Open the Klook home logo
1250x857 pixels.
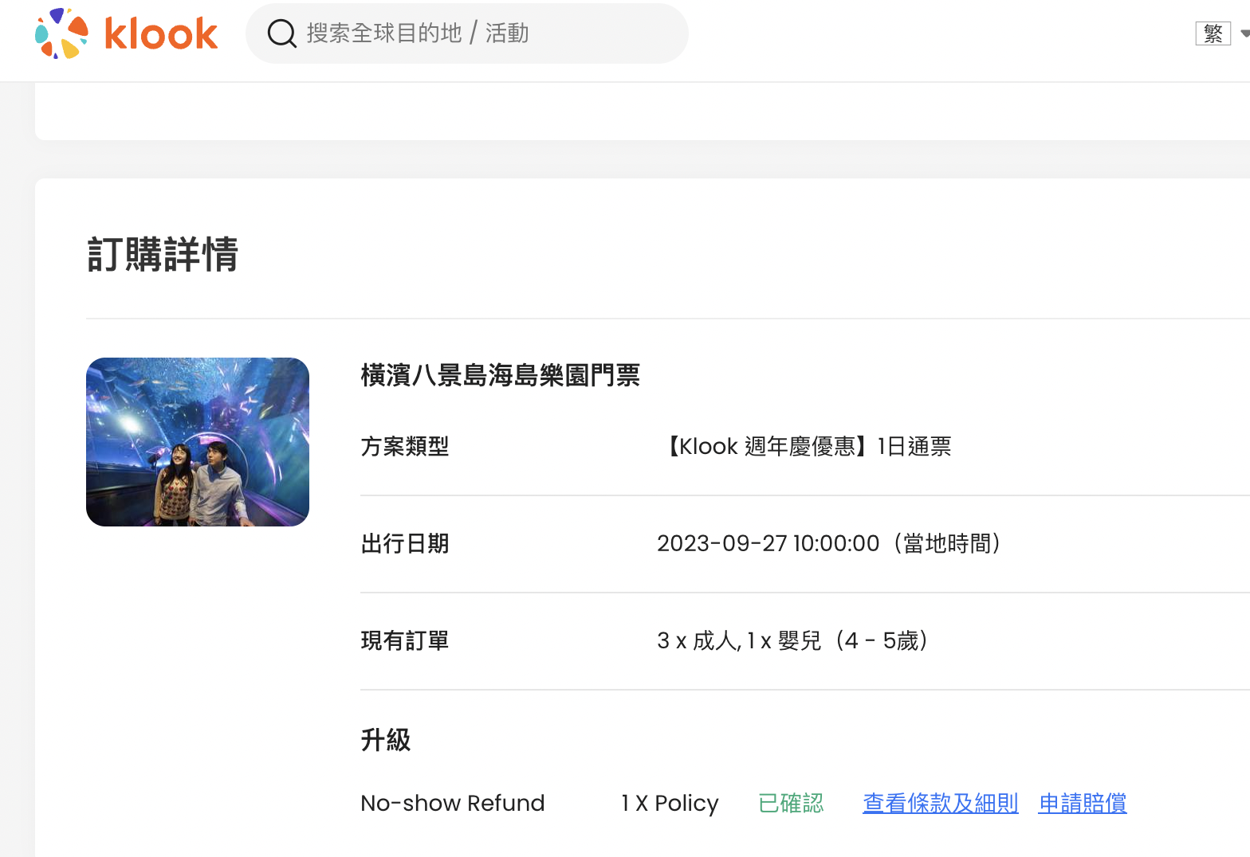click(126, 33)
